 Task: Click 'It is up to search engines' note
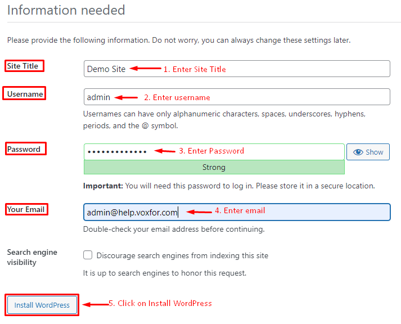click(x=165, y=273)
